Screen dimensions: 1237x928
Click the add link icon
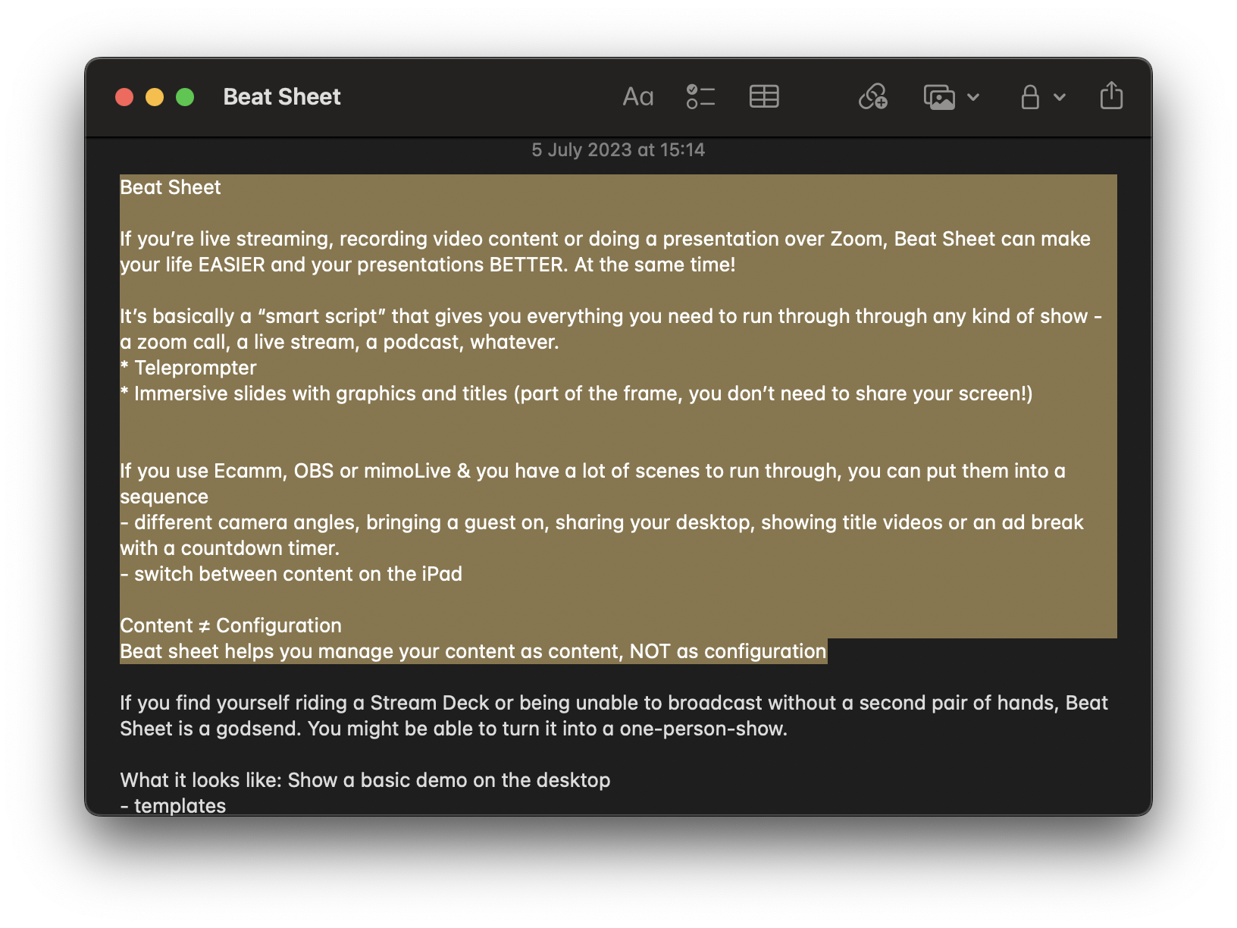click(872, 97)
